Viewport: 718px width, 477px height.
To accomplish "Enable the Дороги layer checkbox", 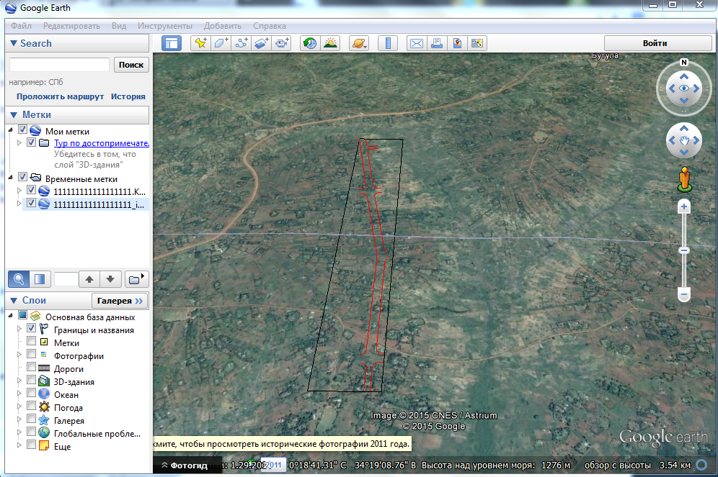I will pos(32,369).
